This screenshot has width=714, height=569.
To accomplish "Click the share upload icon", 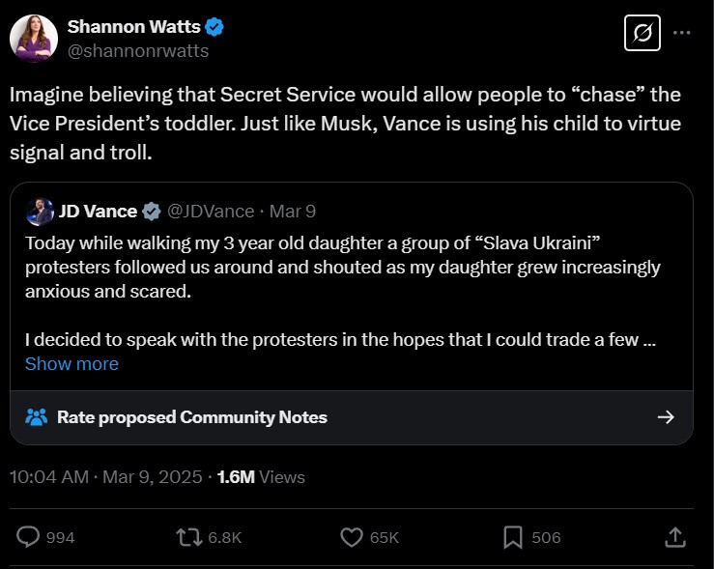I will (676, 536).
